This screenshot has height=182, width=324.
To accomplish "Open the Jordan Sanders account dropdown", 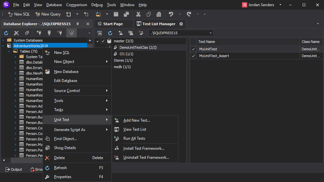I will tap(280, 5).
